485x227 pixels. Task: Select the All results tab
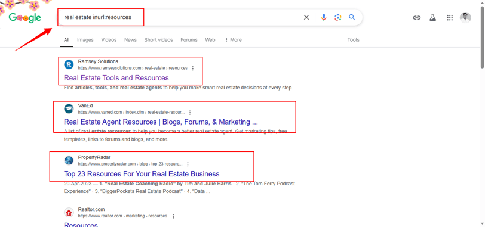[66, 40]
